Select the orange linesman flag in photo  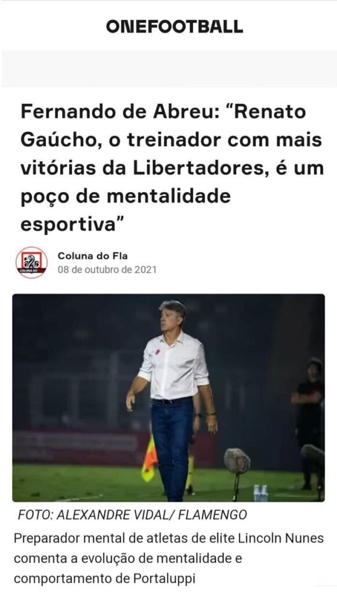click(x=149, y=459)
